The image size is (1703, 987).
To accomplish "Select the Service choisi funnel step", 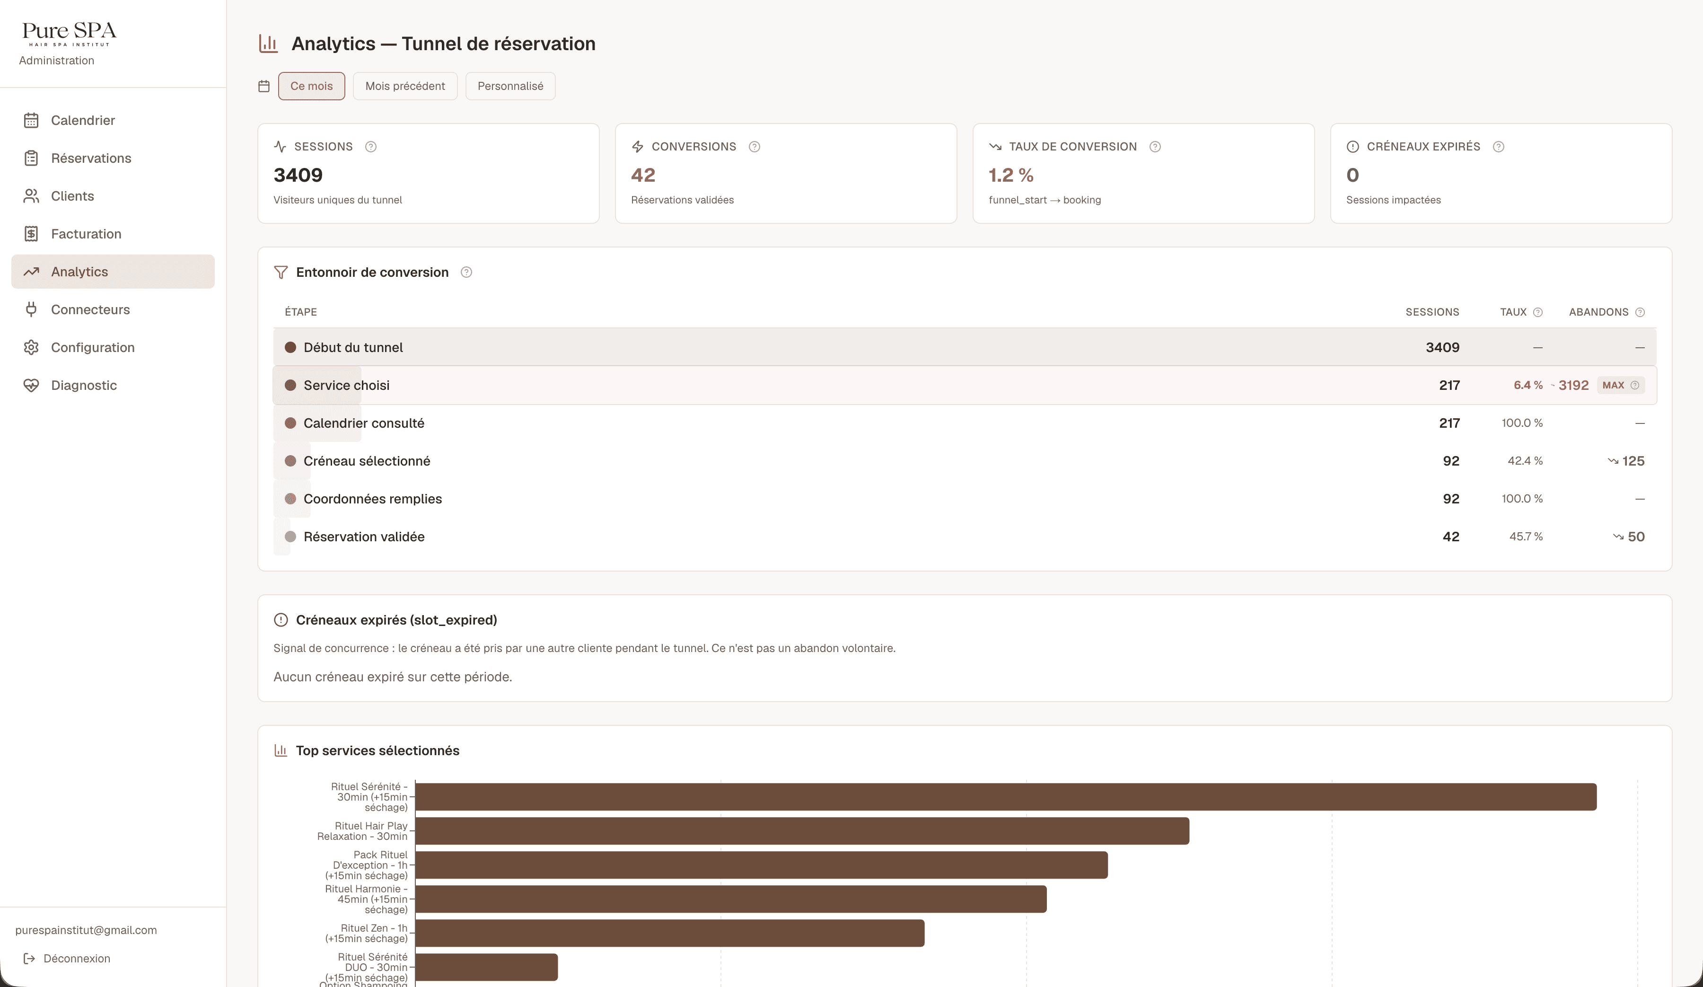I will point(965,385).
